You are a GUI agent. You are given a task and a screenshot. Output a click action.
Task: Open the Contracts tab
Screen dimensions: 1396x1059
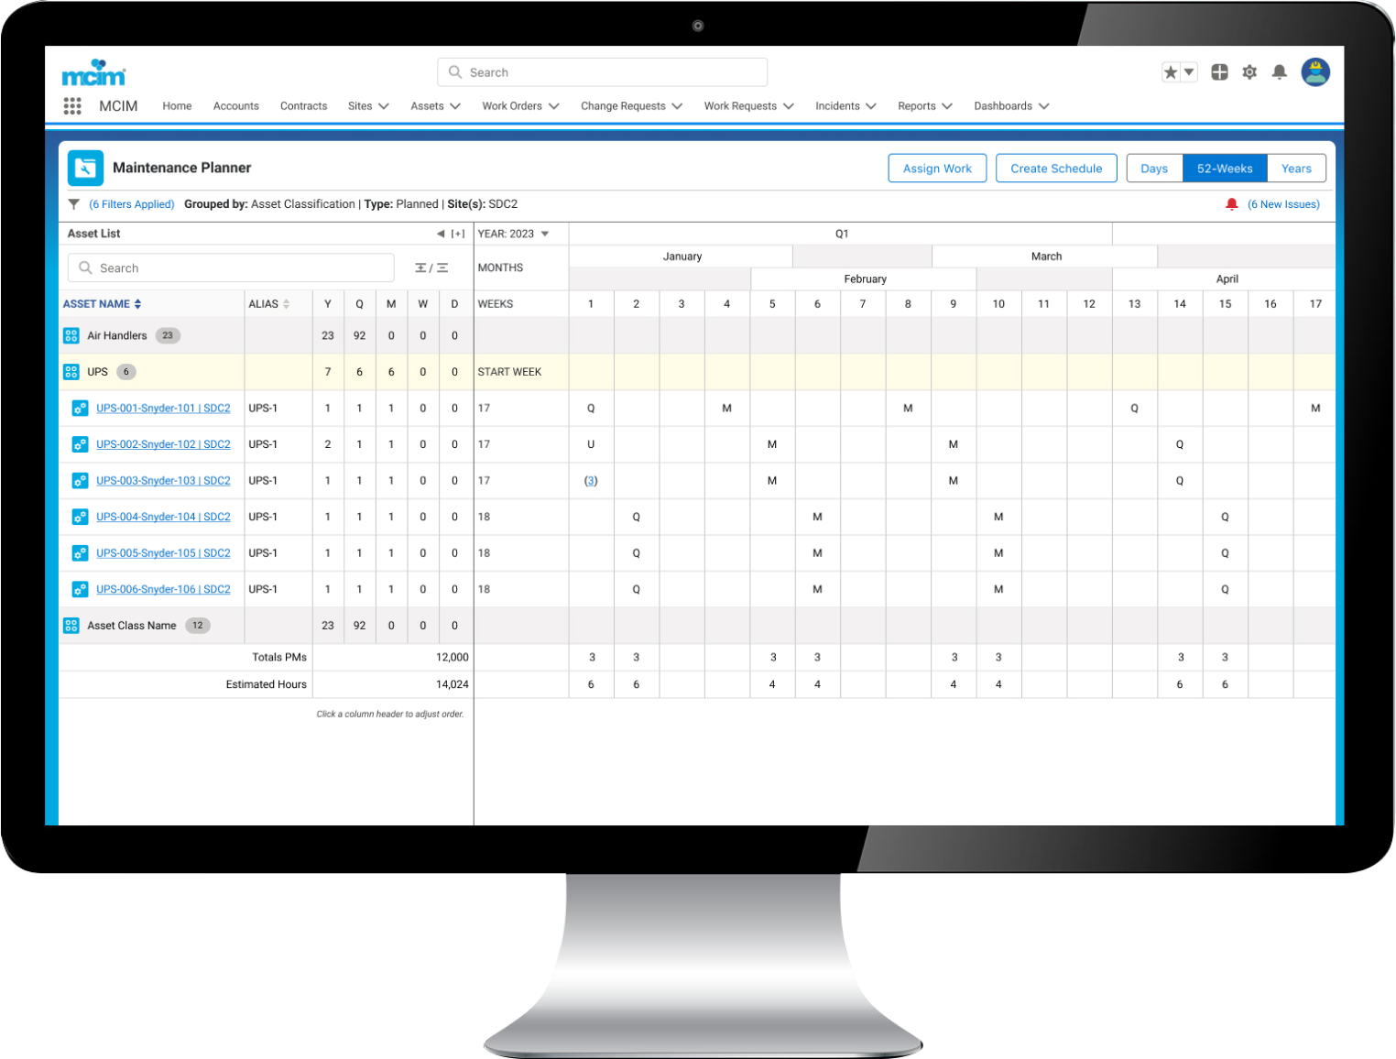pyautogui.click(x=303, y=106)
